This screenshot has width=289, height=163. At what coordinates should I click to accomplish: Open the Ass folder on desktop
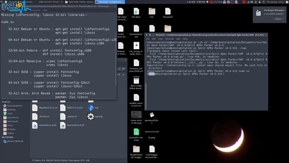[152, 13]
